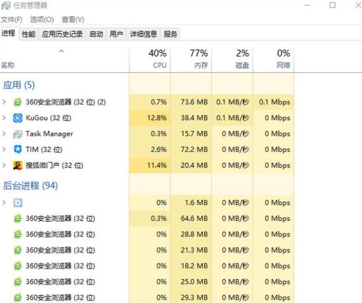Maximize the 任务管理器 window
The width and height of the screenshot is (362, 303).
(332, 5)
